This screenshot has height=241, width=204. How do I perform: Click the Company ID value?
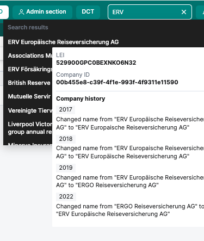[x=117, y=82]
